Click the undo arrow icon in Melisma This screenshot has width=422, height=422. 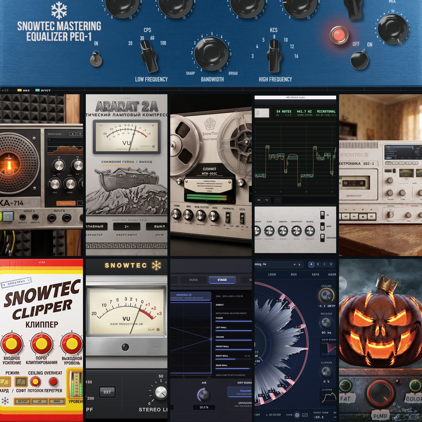[x=277, y=200]
